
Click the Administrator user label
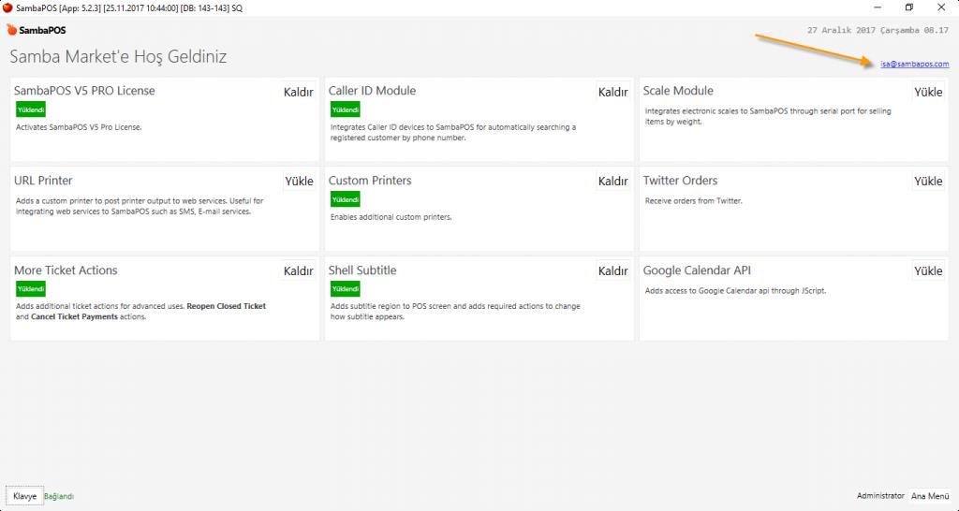pyautogui.click(x=880, y=496)
